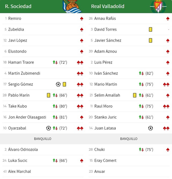This screenshot has height=179, width=172.
Task: Click the Real Sociedad club crest
Action: pos(72,6)
